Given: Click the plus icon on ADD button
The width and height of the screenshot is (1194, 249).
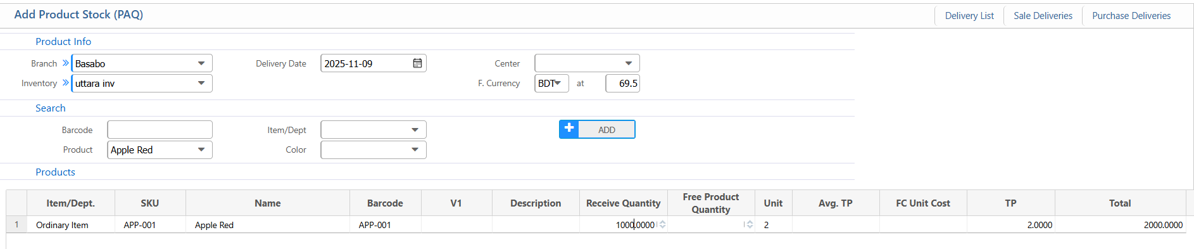Looking at the screenshot, I should [569, 129].
